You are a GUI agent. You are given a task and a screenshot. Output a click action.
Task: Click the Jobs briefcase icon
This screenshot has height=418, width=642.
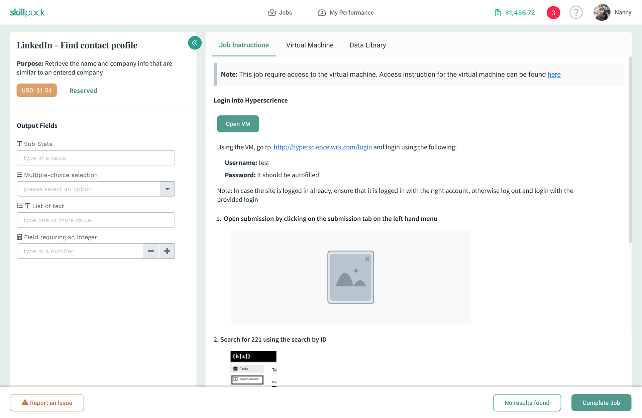click(272, 13)
